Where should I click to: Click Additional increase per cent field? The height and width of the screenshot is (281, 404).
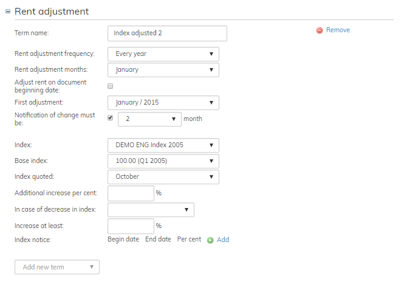131,193
